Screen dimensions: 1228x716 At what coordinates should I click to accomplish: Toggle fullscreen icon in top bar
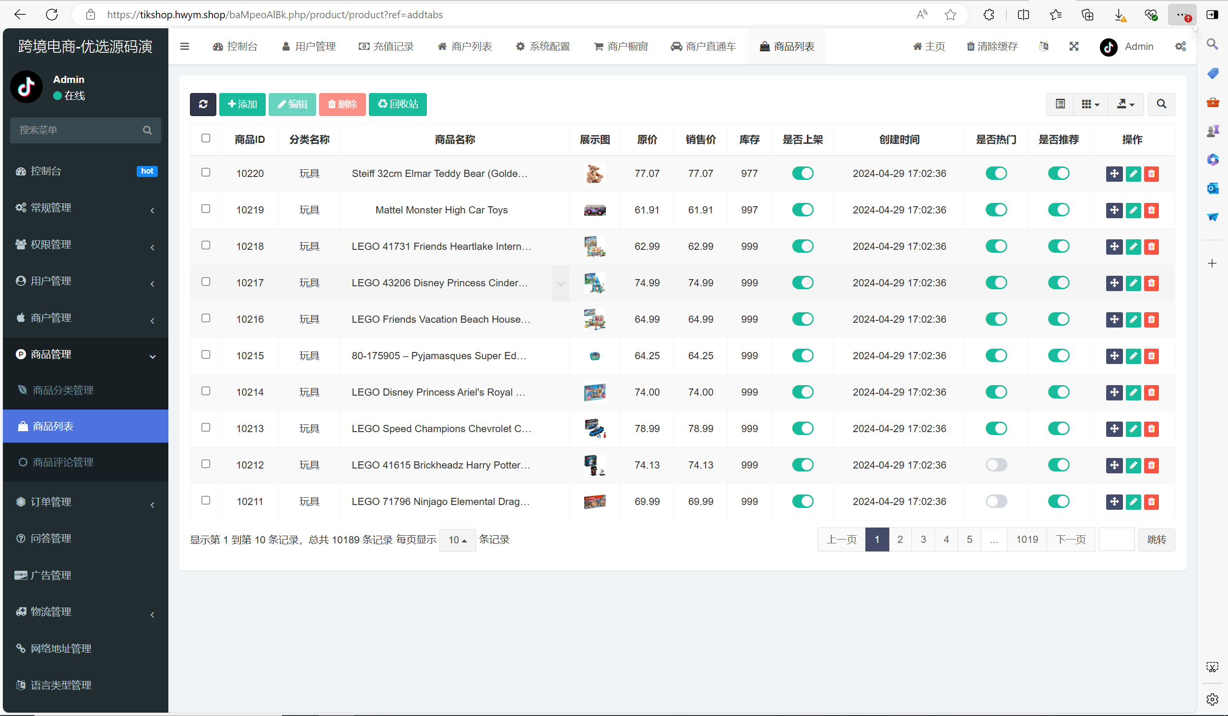(x=1074, y=47)
